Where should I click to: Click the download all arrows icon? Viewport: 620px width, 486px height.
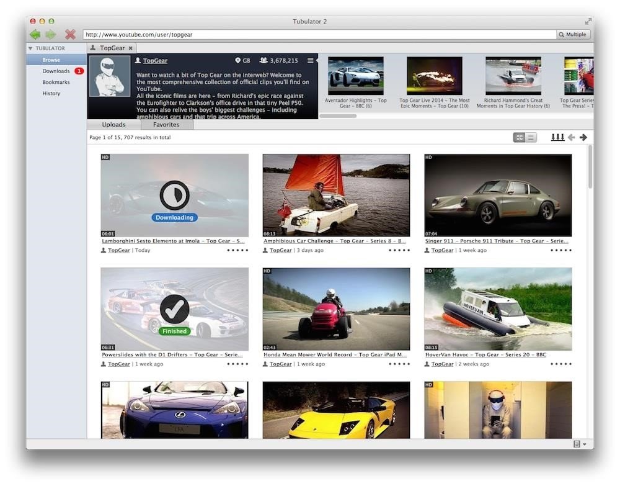click(x=557, y=137)
